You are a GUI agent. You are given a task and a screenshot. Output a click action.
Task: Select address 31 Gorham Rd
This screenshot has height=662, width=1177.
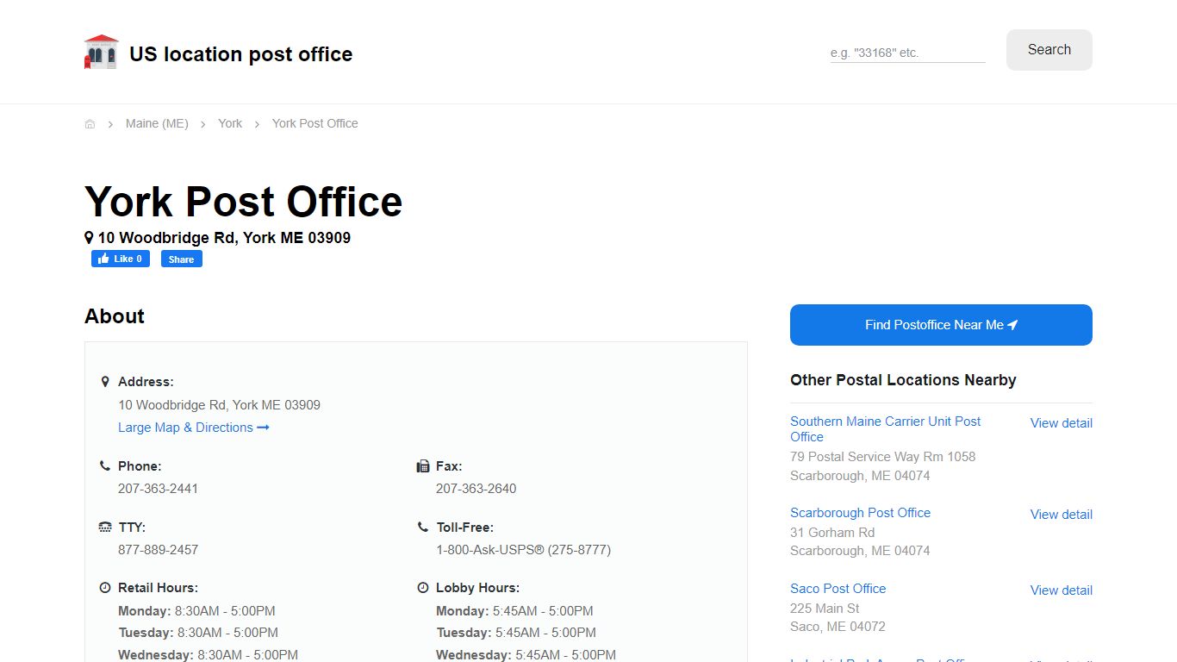click(x=832, y=533)
